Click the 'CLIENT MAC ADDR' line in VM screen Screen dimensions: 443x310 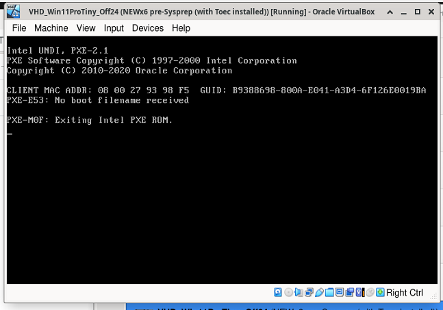pos(216,91)
